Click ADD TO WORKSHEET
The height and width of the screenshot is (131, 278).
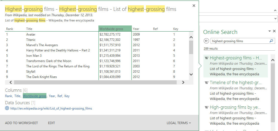21,123
